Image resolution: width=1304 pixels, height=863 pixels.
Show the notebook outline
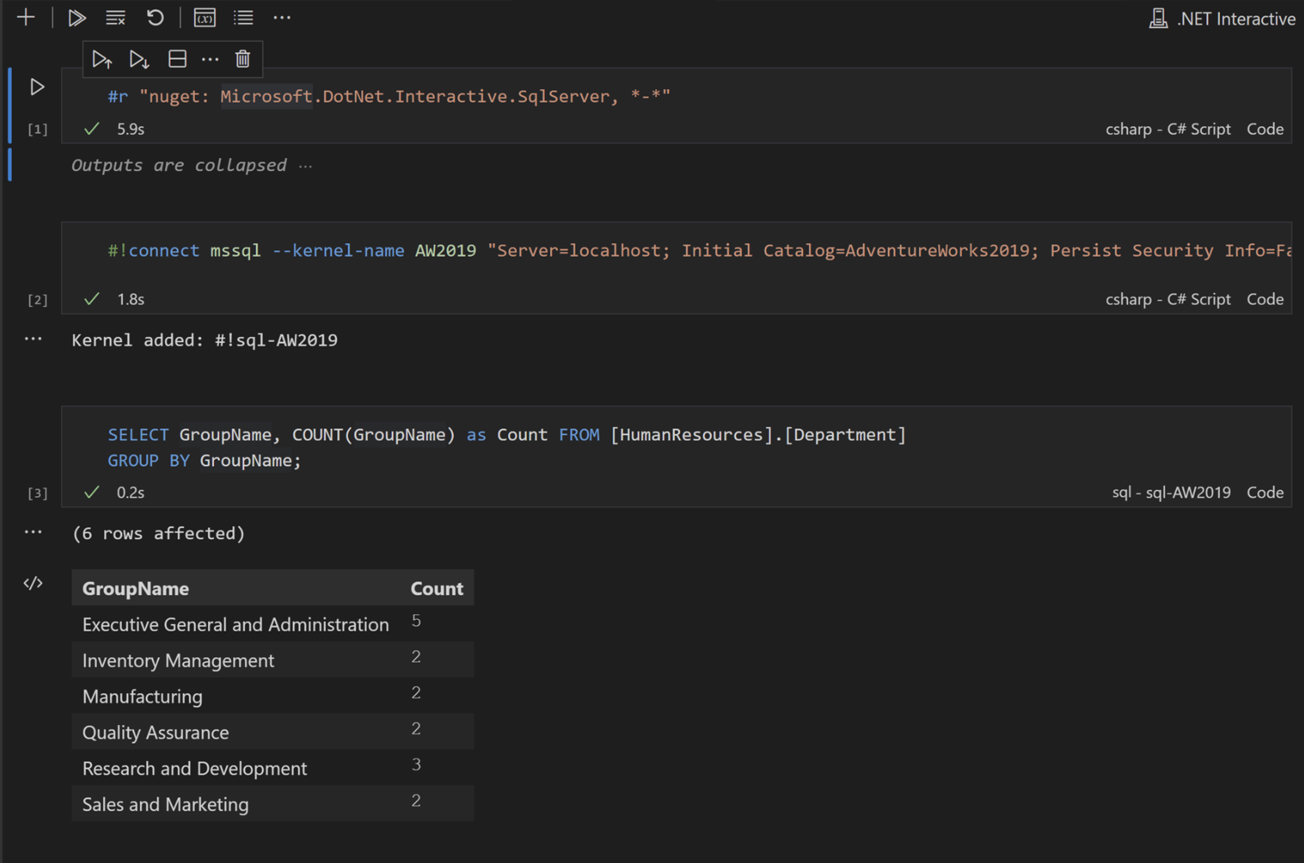pyautogui.click(x=243, y=17)
